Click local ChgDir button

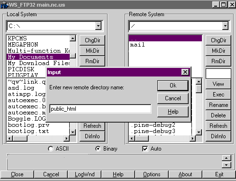92,40
